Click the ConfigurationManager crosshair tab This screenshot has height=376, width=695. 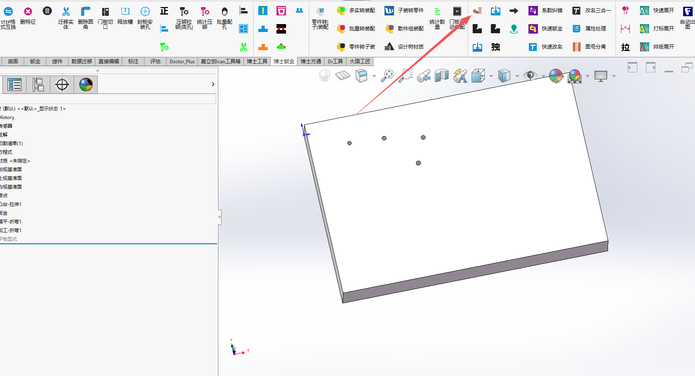(x=62, y=85)
